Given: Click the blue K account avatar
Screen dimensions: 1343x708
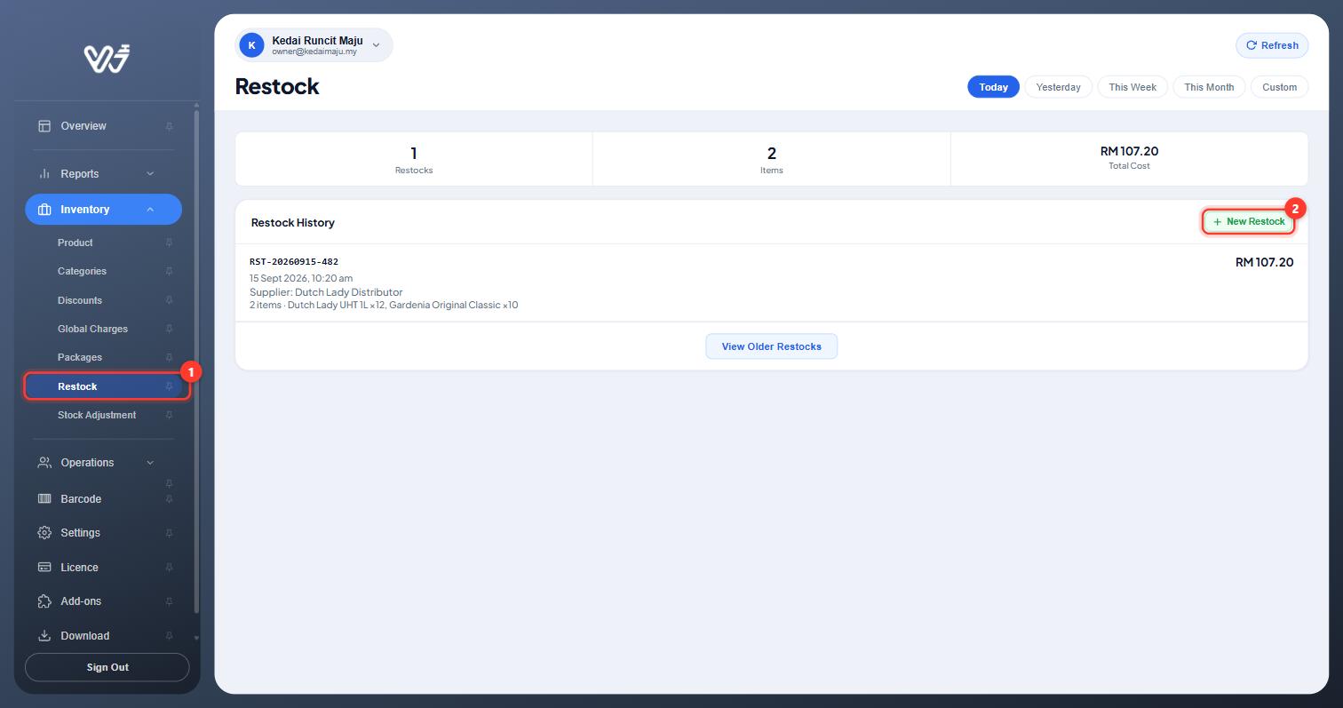Looking at the screenshot, I should pyautogui.click(x=251, y=45).
